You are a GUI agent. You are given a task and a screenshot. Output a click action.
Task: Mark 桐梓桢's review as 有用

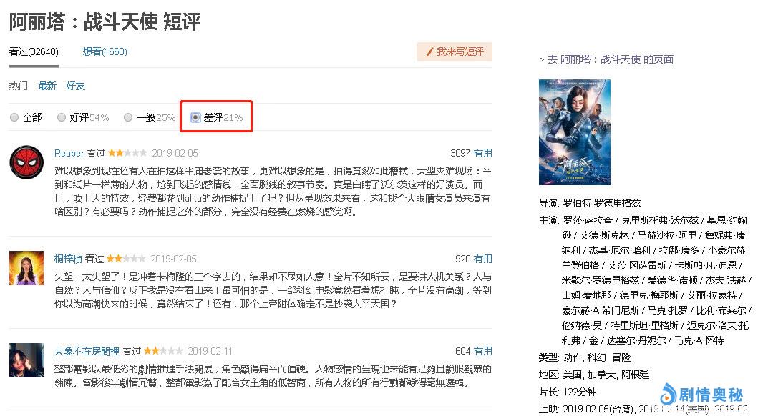pos(482,259)
